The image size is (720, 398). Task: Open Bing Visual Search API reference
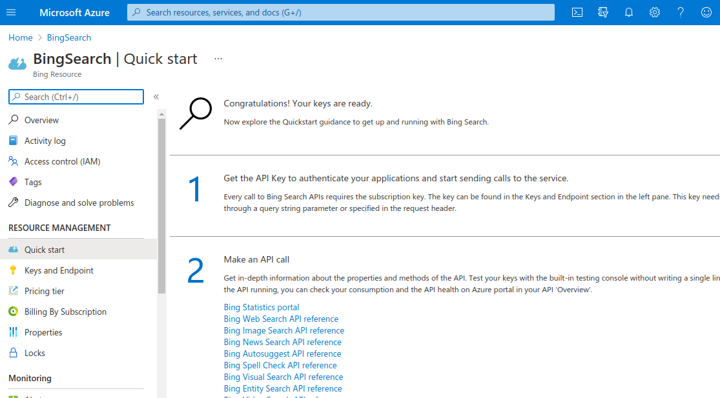click(x=283, y=377)
